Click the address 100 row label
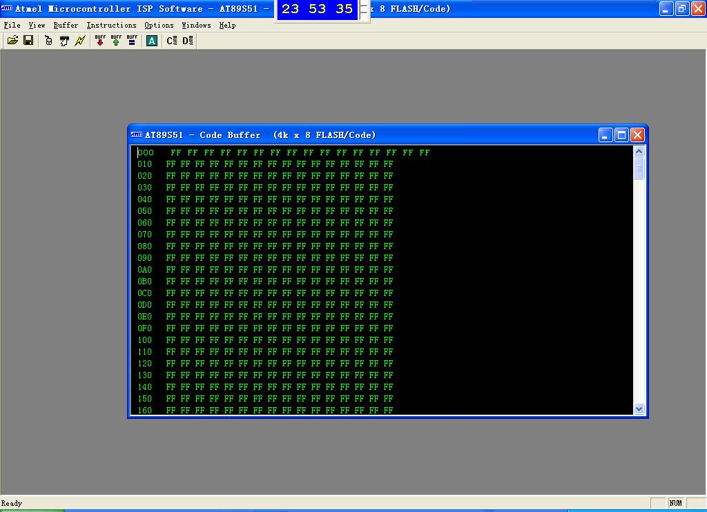Screen dimensions: 707x512 pyautogui.click(x=145, y=339)
